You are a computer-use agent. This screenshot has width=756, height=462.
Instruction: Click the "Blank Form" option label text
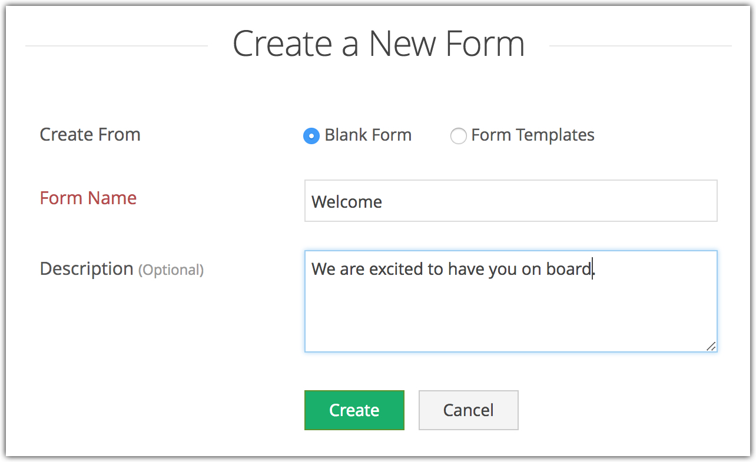click(368, 135)
